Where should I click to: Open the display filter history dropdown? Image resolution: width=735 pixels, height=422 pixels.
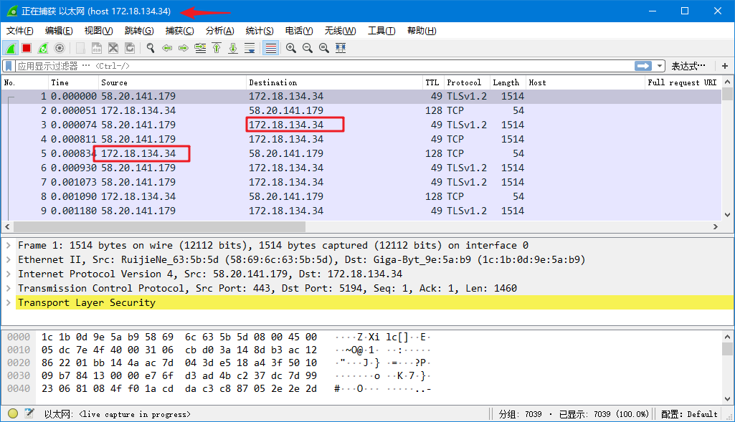pos(660,66)
